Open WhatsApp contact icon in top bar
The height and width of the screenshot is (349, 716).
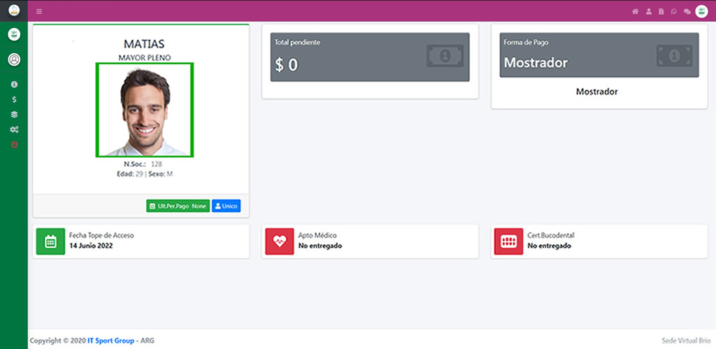coord(673,11)
